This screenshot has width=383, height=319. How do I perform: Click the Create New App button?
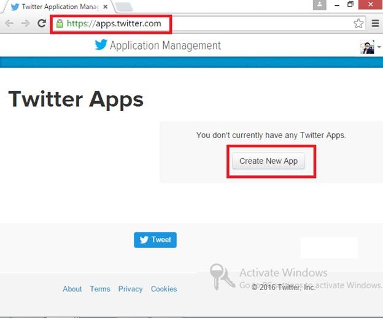[x=268, y=161]
